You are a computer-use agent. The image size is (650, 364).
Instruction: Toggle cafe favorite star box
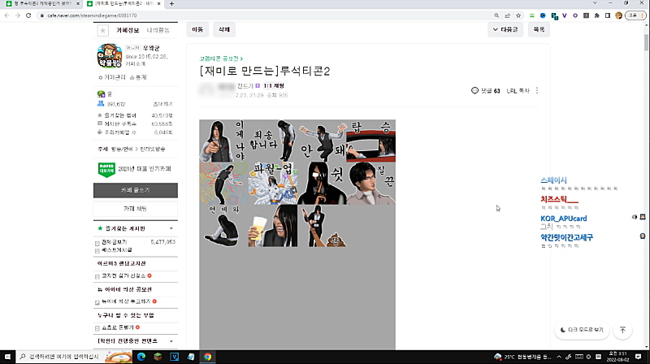coord(103,30)
